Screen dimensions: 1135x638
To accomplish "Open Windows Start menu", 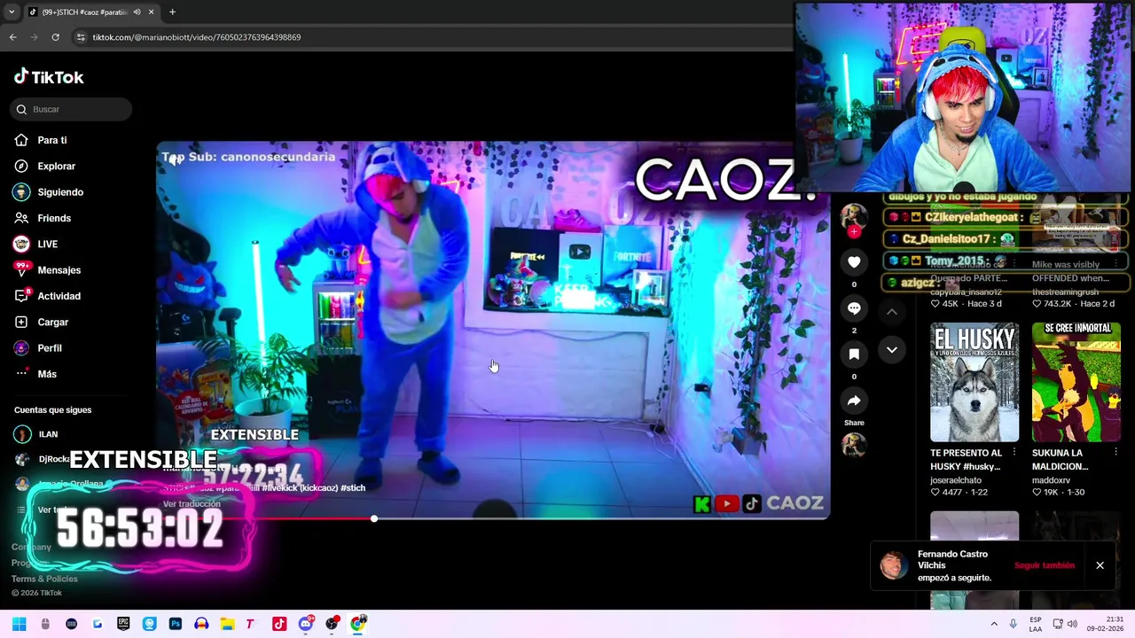I will point(19,624).
